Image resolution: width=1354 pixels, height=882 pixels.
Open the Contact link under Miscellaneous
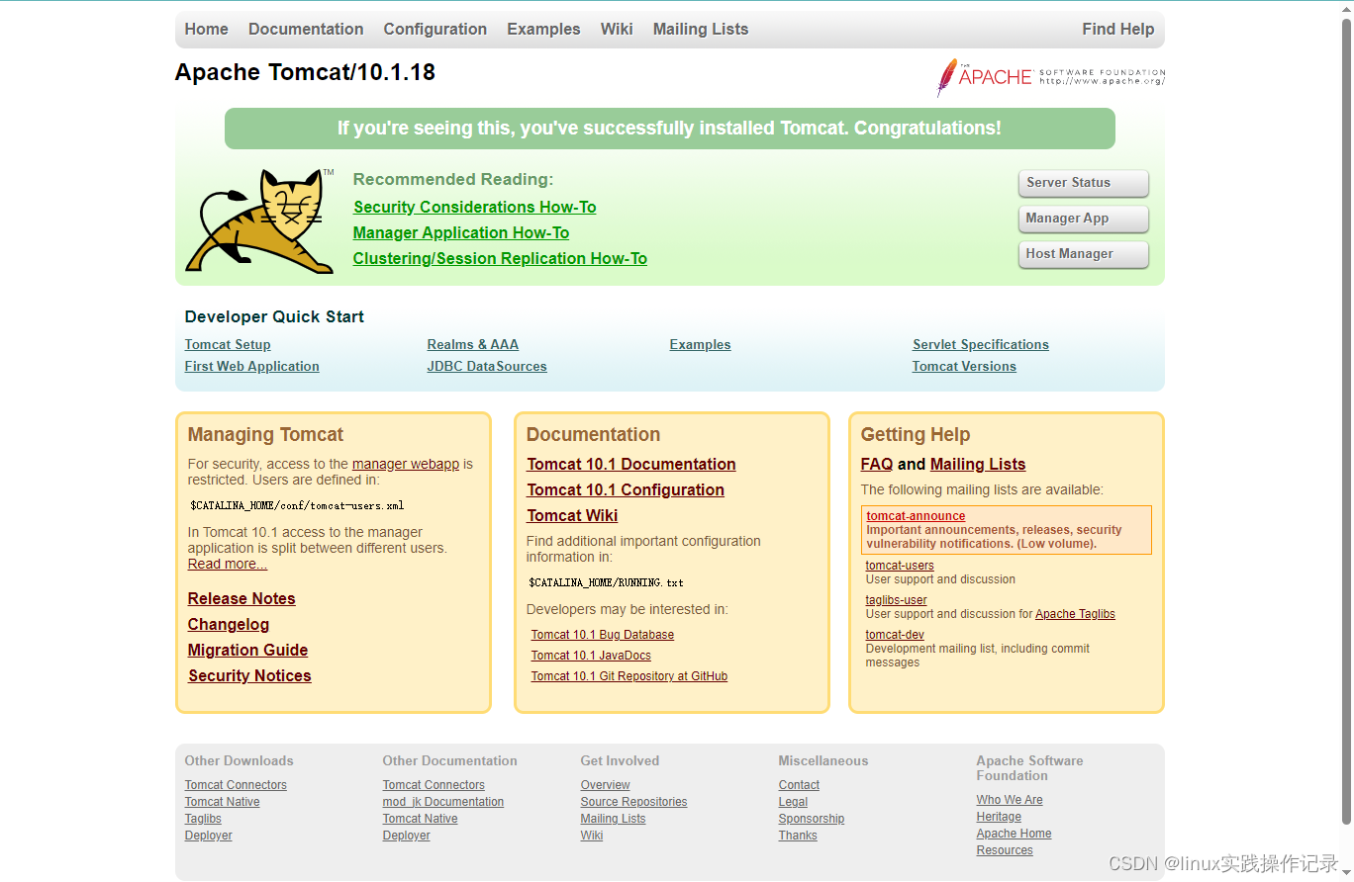(799, 785)
